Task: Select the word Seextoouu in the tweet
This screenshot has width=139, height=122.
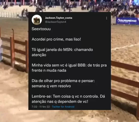Action: [x=41, y=29]
